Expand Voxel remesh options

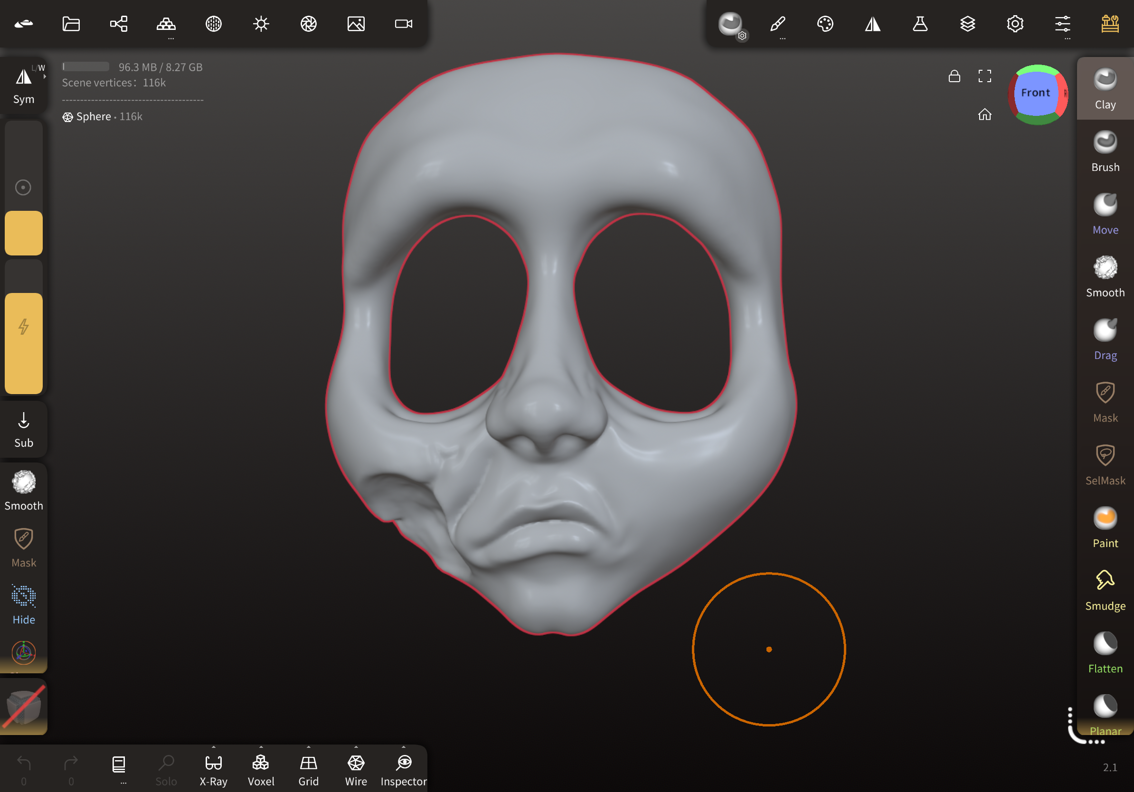click(261, 747)
